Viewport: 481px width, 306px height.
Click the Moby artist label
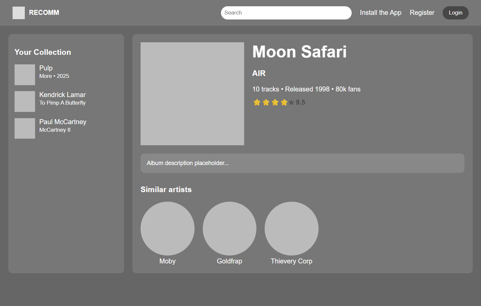[167, 261]
